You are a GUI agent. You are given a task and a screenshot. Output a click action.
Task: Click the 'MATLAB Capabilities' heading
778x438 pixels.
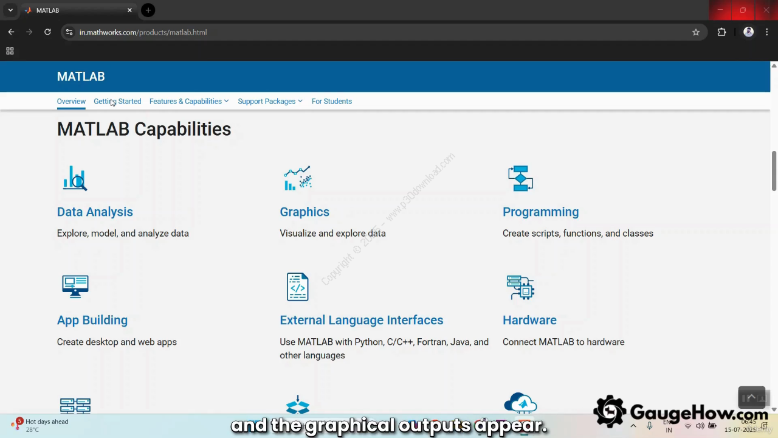click(x=144, y=129)
